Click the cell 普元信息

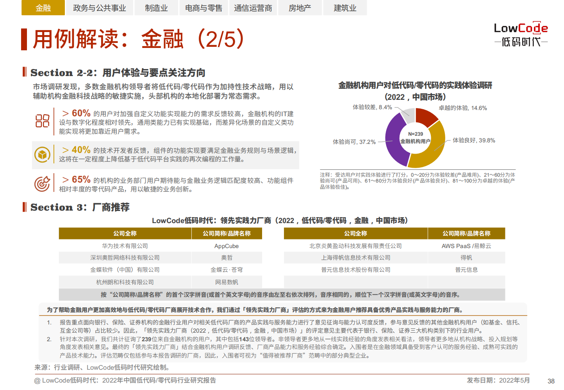pyautogui.click(x=466, y=270)
